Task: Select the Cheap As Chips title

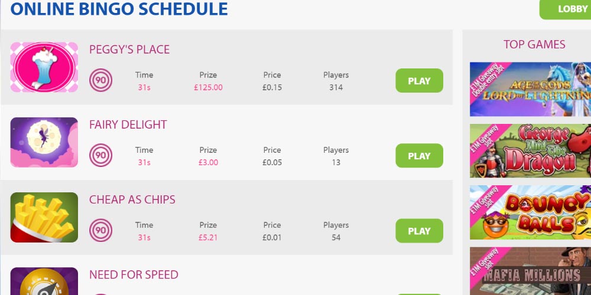Action: click(x=132, y=199)
